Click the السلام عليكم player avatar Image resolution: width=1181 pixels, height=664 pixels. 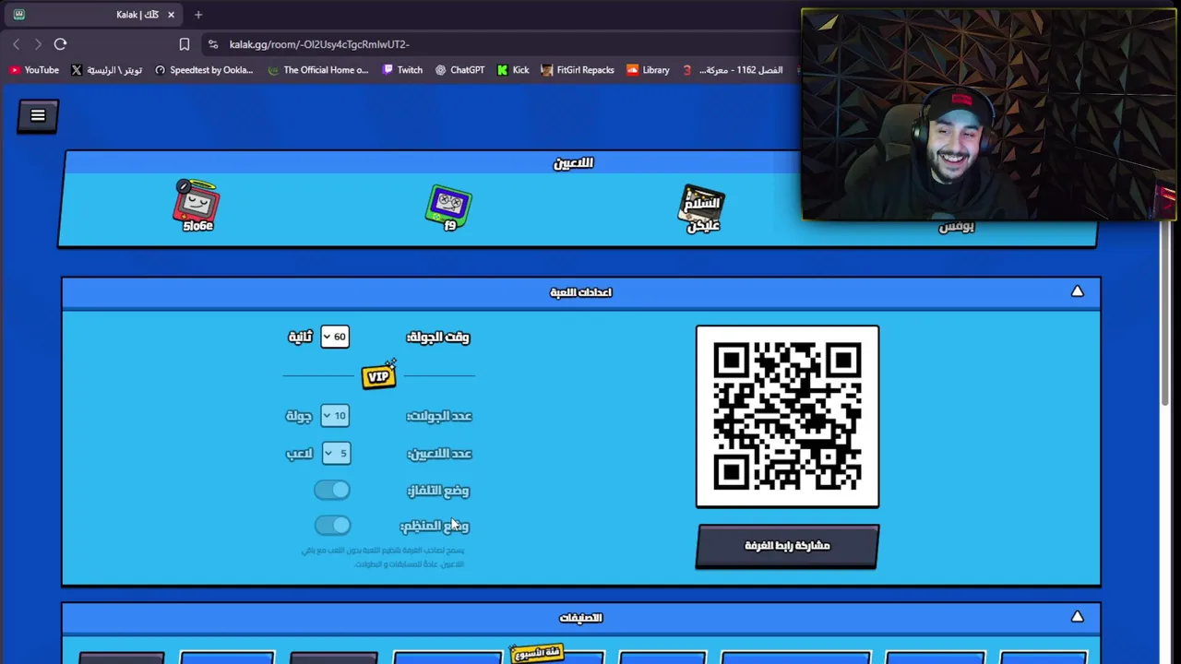coord(702,208)
